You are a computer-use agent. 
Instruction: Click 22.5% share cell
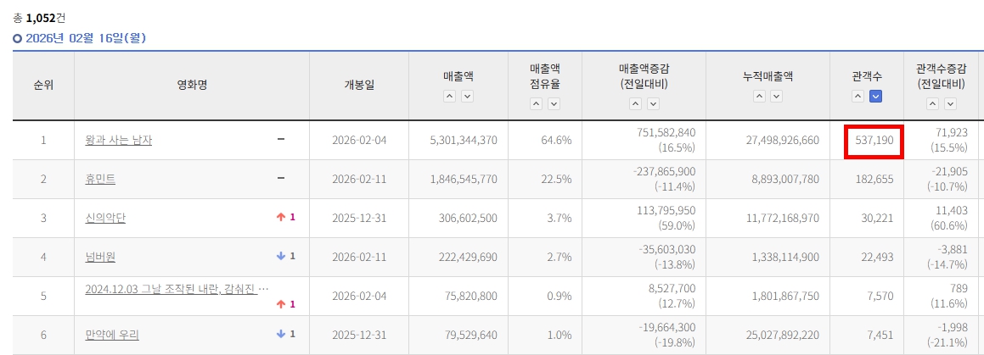556,179
